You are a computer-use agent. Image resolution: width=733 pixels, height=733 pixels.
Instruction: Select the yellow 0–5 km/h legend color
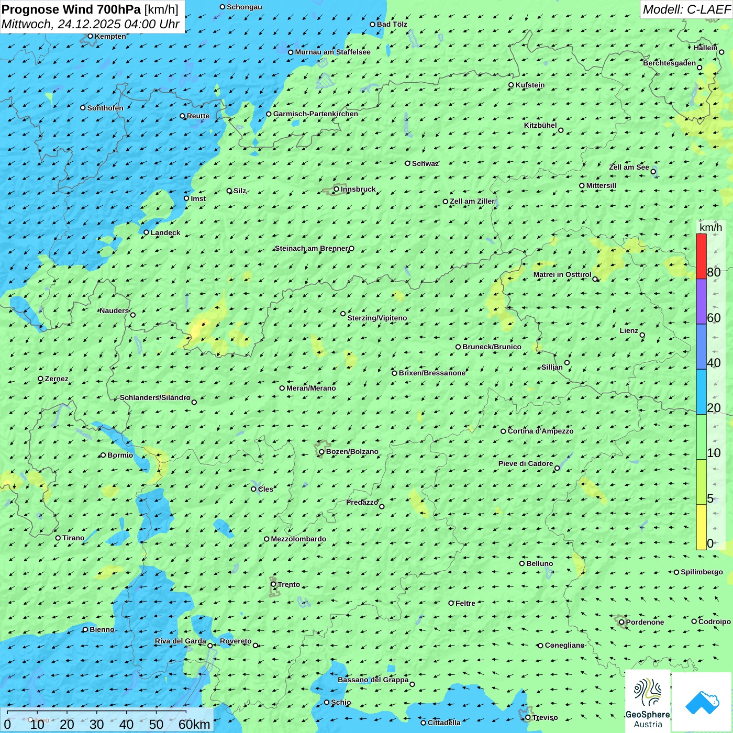pyautogui.click(x=701, y=527)
